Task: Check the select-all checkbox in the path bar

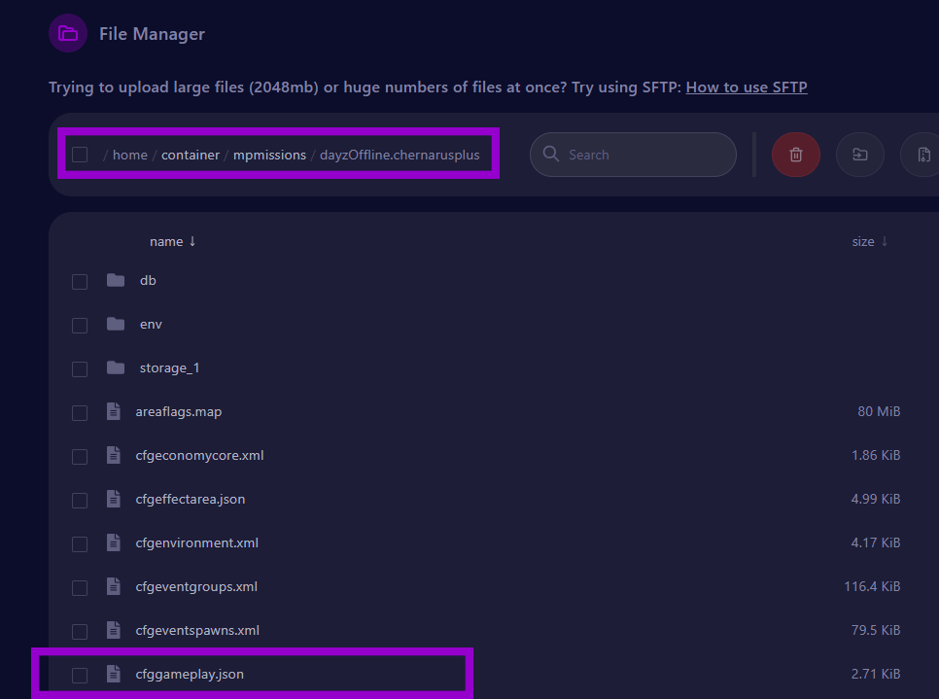Action: [x=79, y=154]
